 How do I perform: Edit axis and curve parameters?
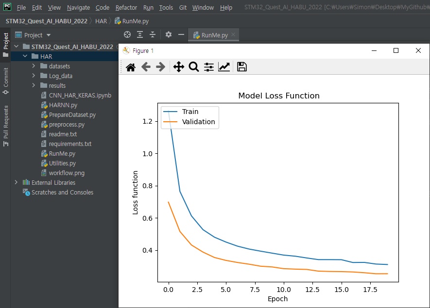[x=224, y=67]
